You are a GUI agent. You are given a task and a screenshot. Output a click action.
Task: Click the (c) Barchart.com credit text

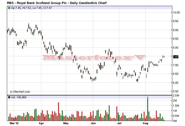tap(20, 92)
